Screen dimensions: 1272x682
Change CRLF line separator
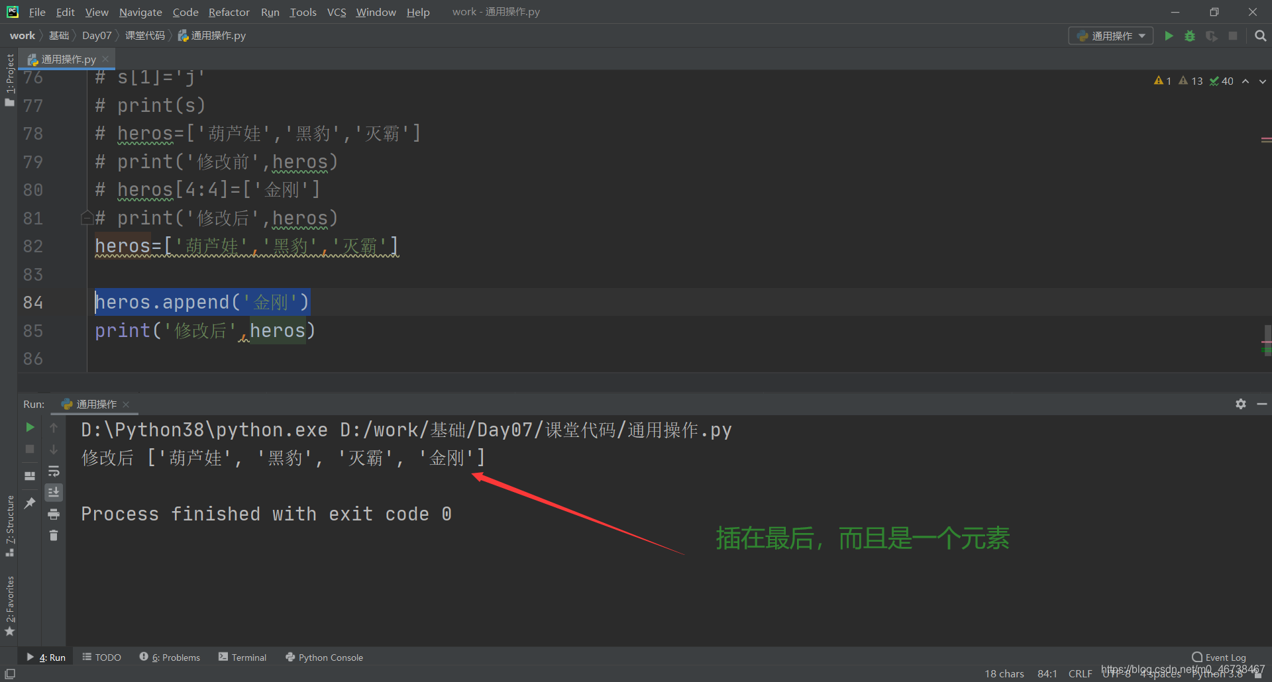(1080, 673)
